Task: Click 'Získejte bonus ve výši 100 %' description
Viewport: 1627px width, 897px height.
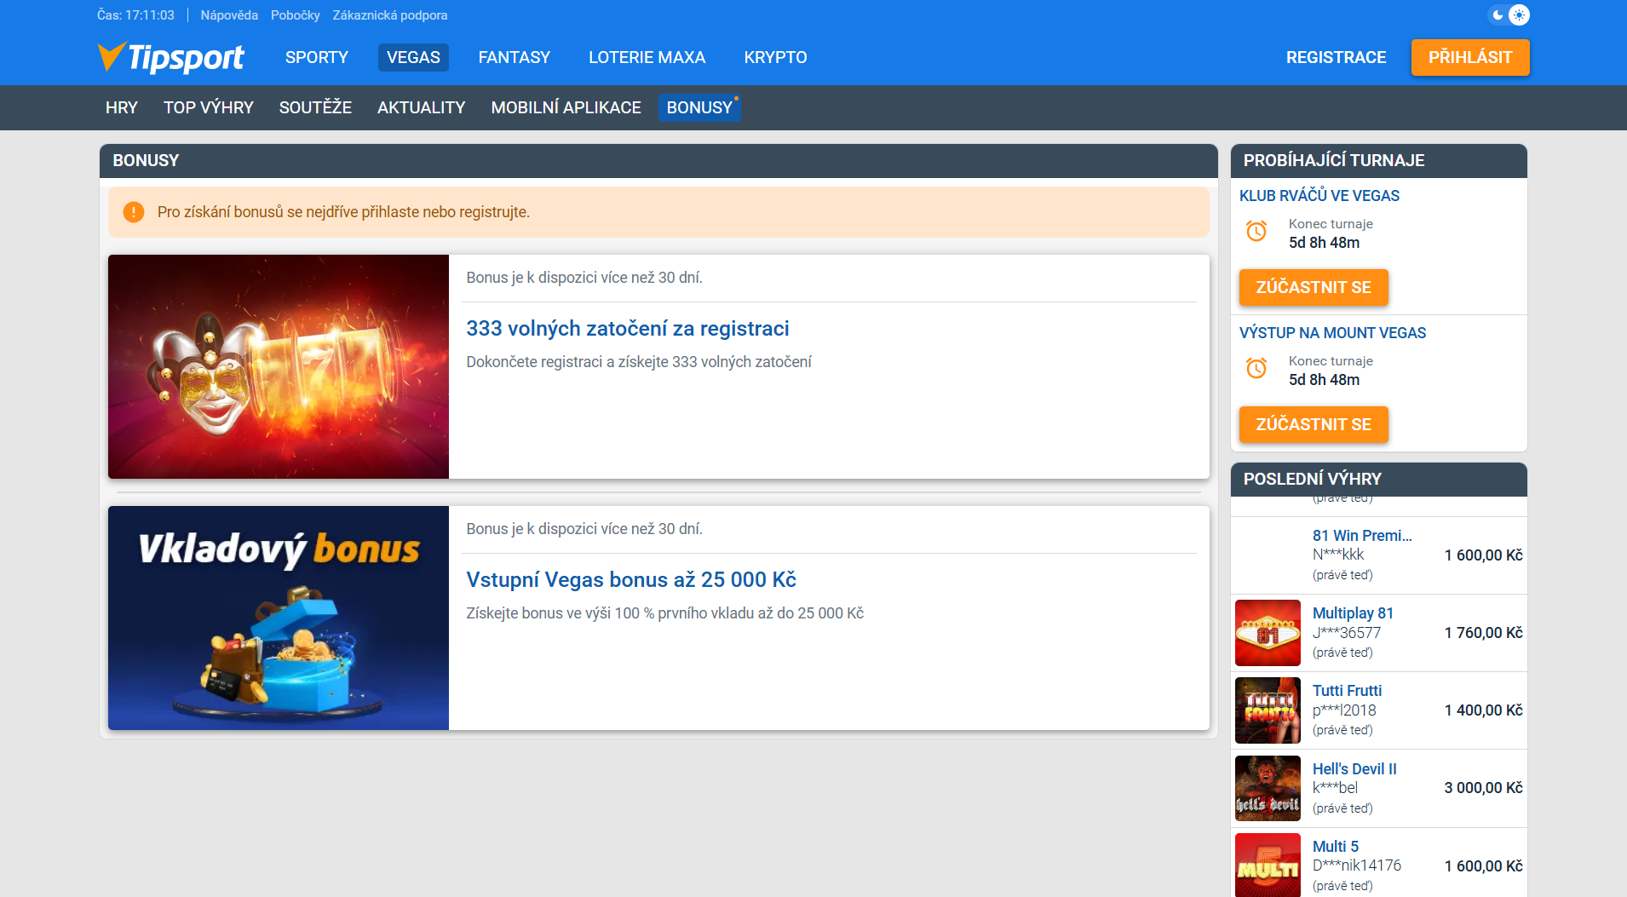Action: pos(664,613)
